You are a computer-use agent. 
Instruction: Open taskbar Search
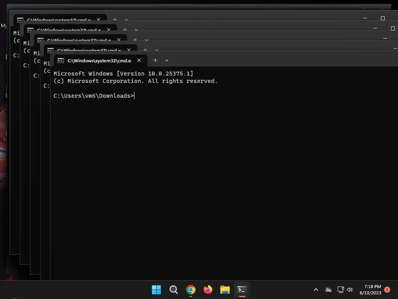tap(174, 290)
